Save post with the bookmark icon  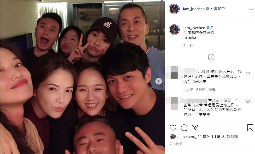[250, 128]
